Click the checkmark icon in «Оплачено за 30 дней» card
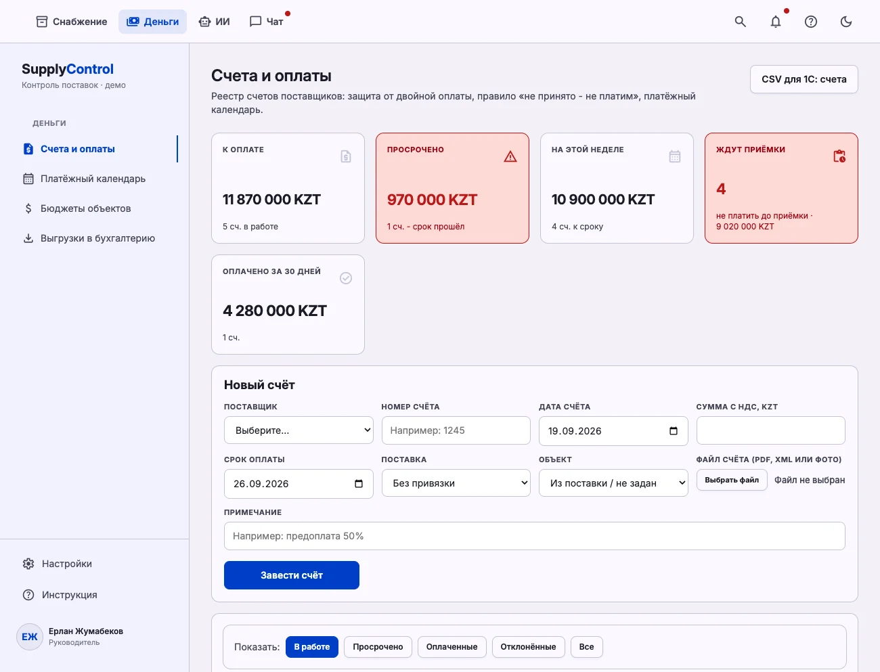Image resolution: width=880 pixels, height=672 pixels. 346,278
